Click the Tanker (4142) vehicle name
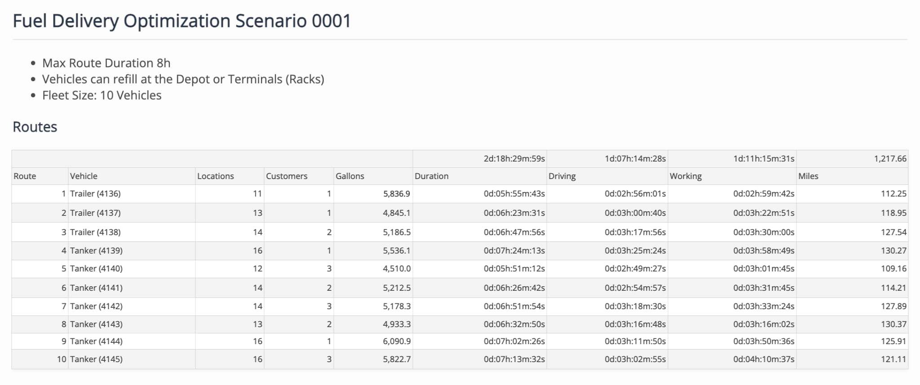Image resolution: width=920 pixels, height=385 pixels. pos(96,306)
